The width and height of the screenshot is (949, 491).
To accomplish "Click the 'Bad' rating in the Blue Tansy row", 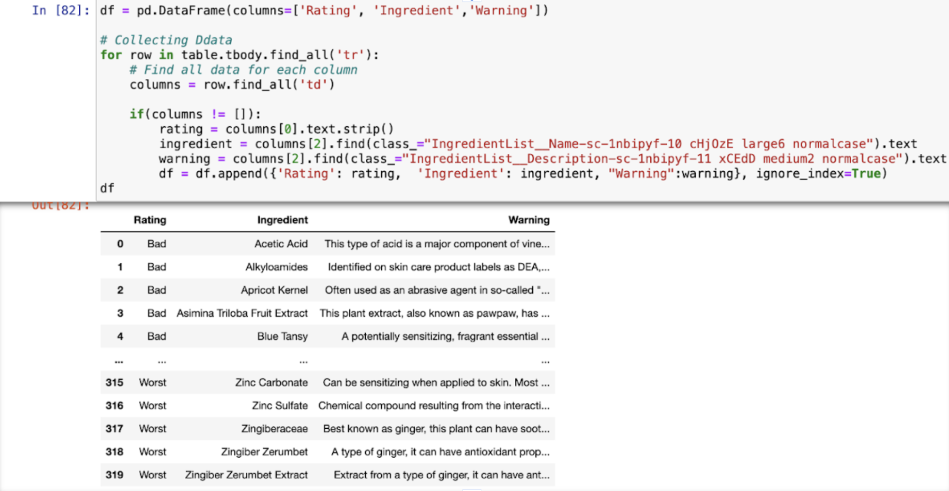I will (x=157, y=336).
